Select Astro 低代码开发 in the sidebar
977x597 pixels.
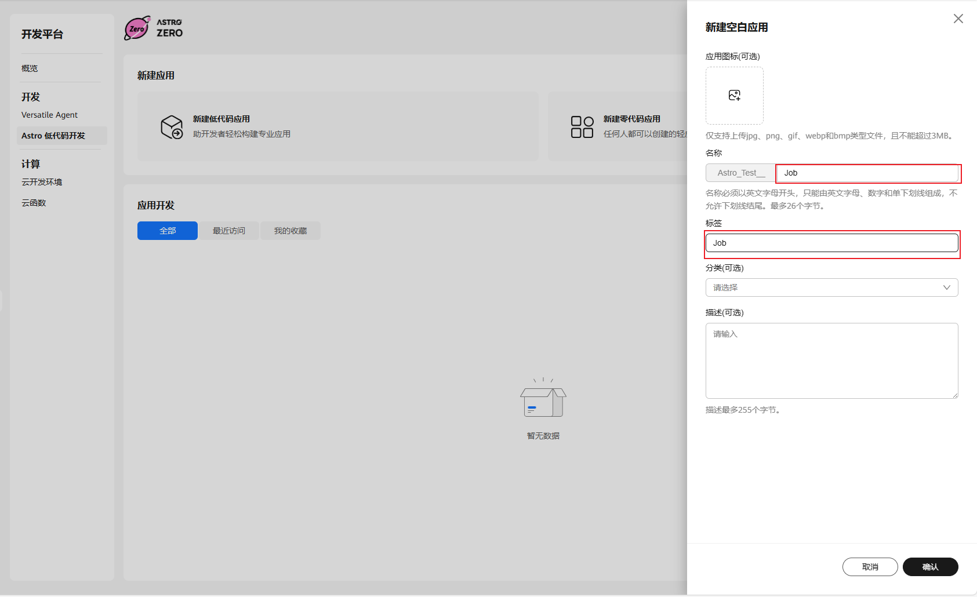(x=62, y=136)
